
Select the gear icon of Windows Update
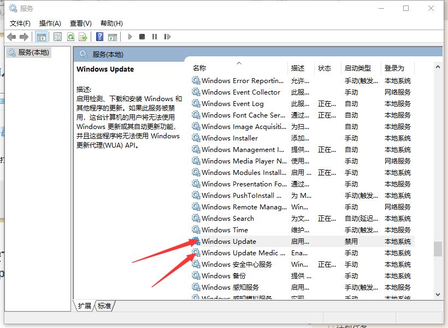click(x=196, y=241)
